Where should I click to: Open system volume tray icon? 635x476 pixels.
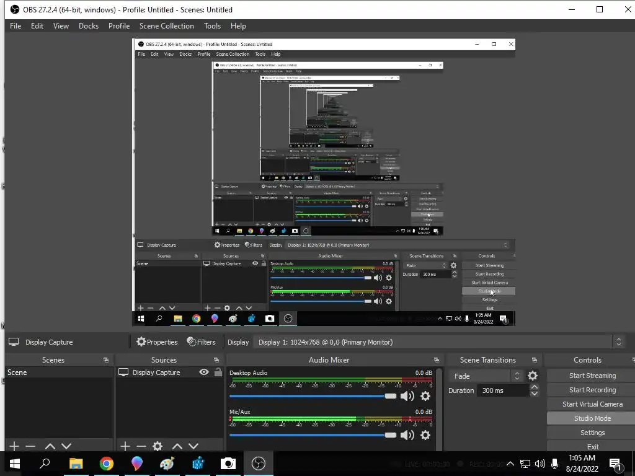tap(540, 464)
